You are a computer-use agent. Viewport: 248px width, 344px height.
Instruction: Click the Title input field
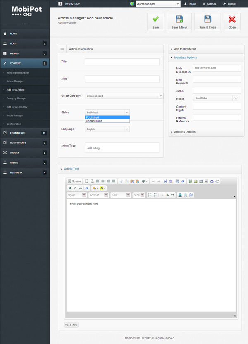pyautogui.click(x=122, y=62)
